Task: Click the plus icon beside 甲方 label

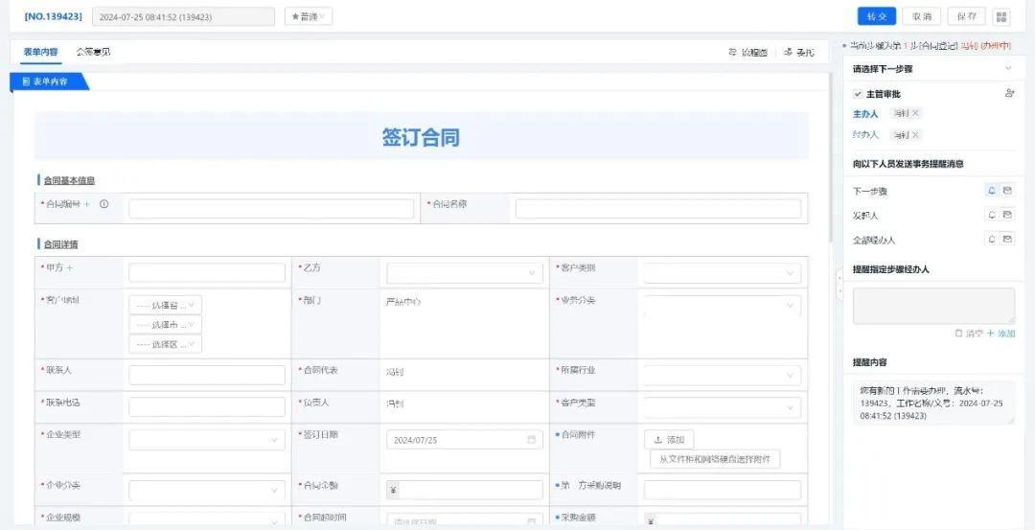Action: [70, 268]
